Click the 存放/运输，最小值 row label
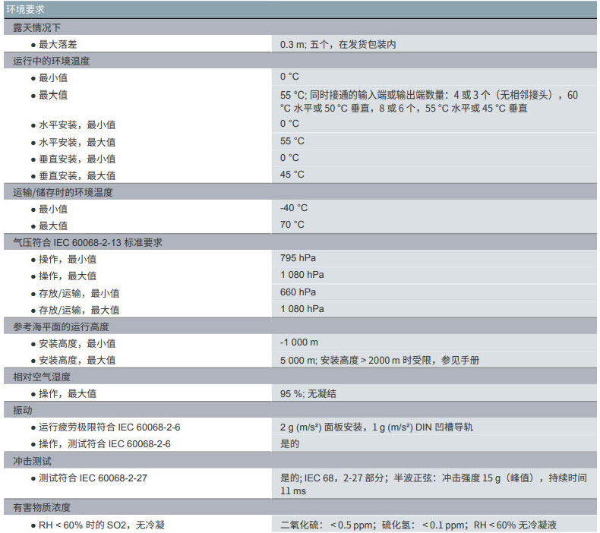Viewport: 600px width, 533px height. pos(78,293)
